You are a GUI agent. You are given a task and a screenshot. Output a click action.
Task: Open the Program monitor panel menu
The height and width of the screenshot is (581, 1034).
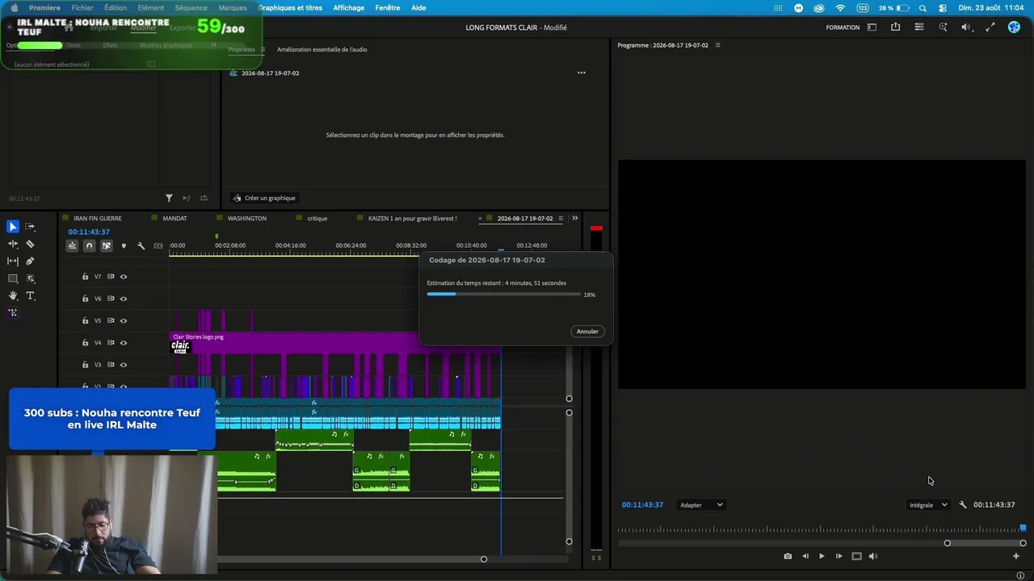click(717, 45)
